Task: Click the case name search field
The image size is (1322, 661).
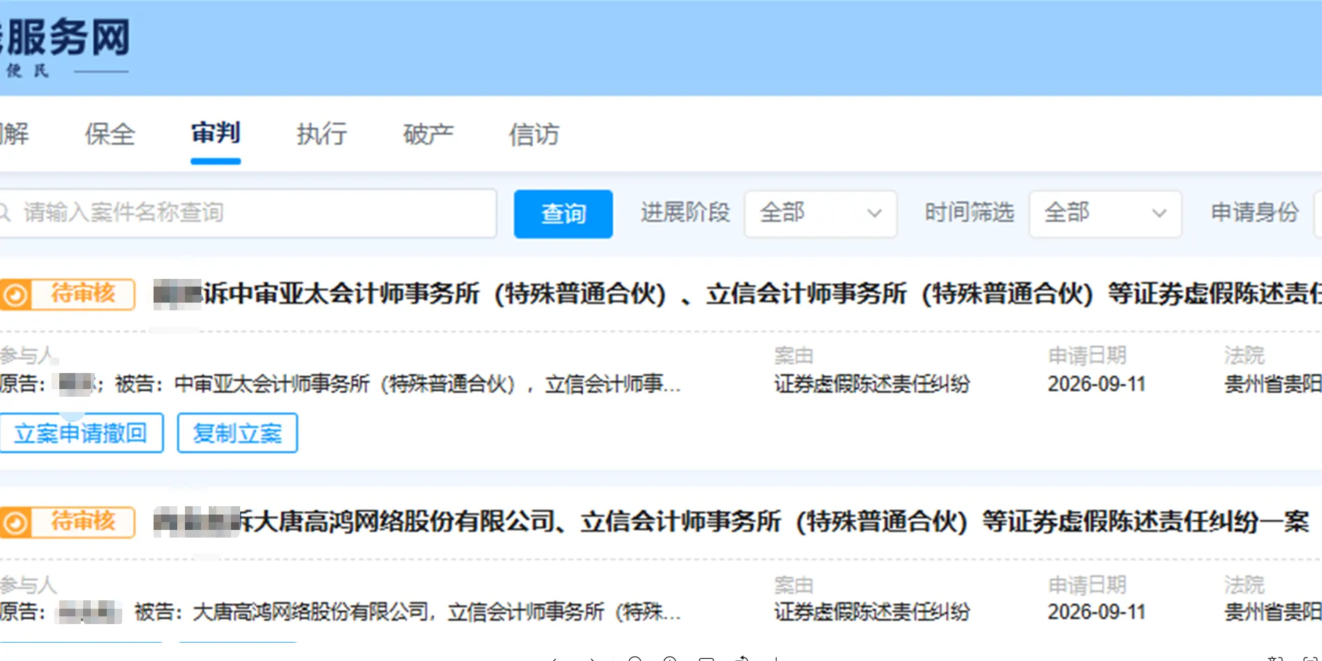Action: 248,213
